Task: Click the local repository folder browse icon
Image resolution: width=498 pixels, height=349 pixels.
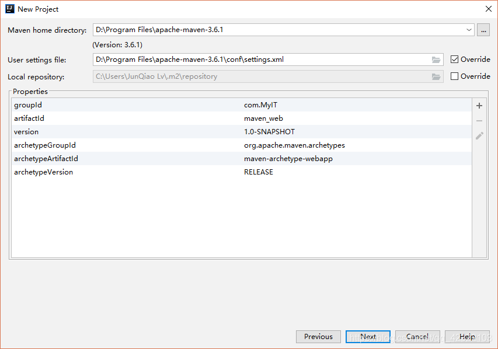Action: [x=436, y=76]
